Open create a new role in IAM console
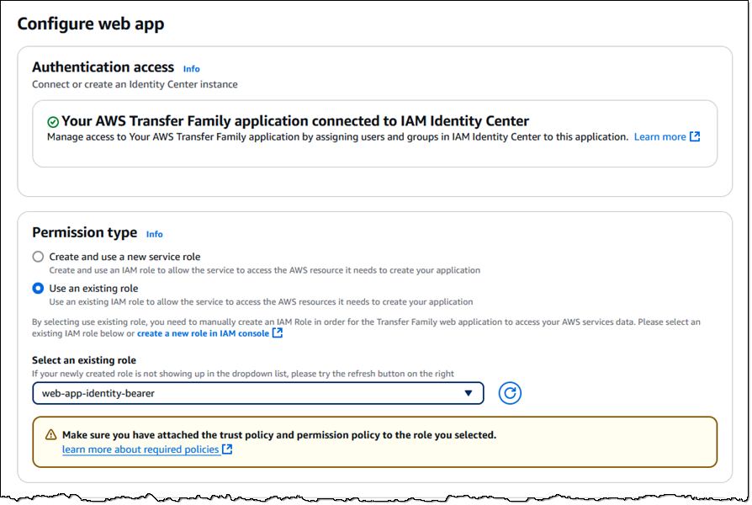This screenshot has width=752, height=505. (x=203, y=333)
